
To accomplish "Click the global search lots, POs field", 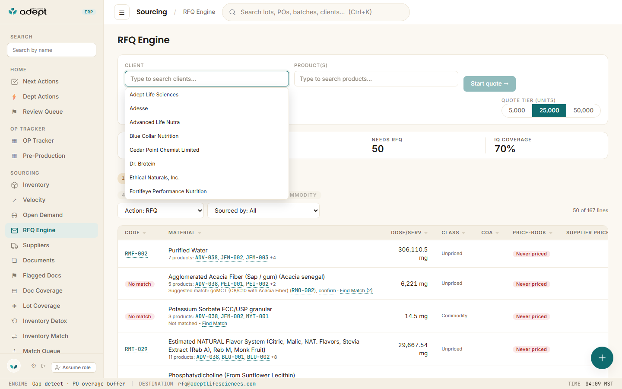I will click(316, 12).
